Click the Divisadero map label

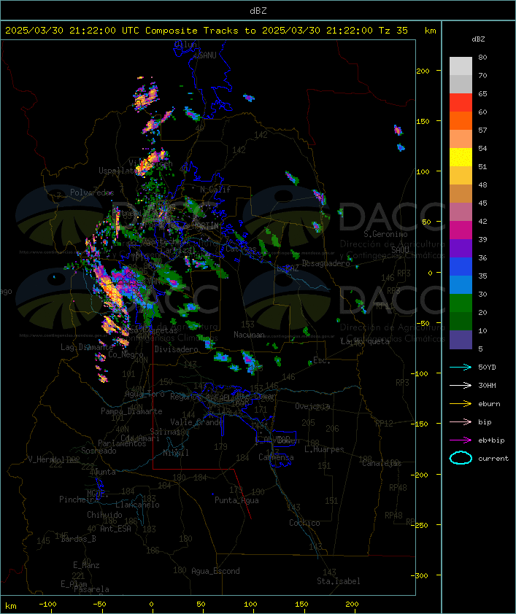[x=176, y=349]
